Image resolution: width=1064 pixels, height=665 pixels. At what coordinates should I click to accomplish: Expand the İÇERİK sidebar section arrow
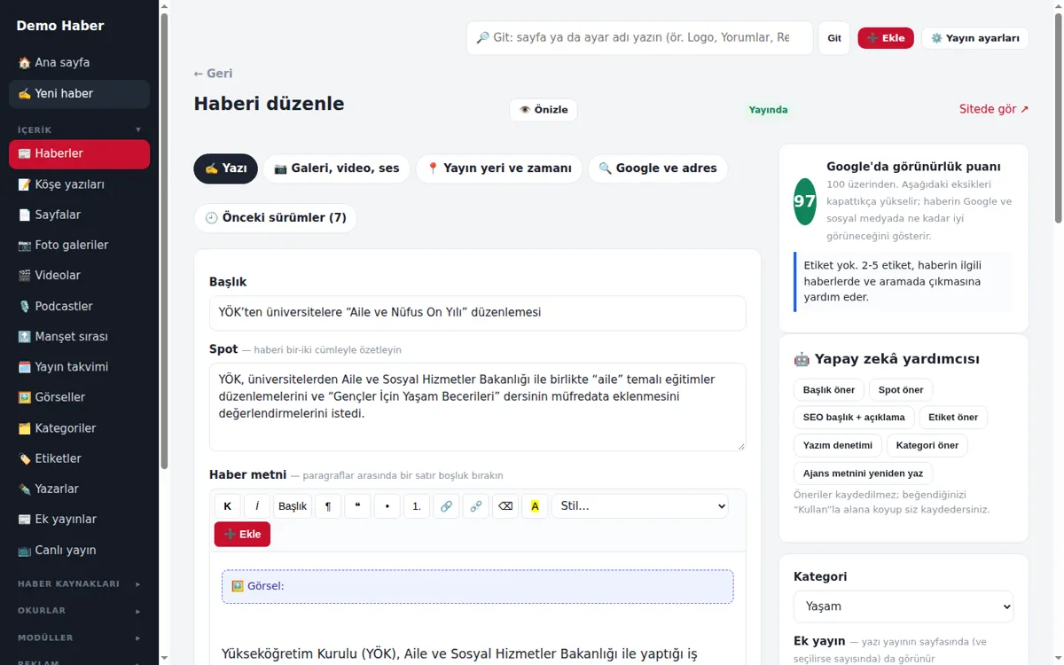138,129
